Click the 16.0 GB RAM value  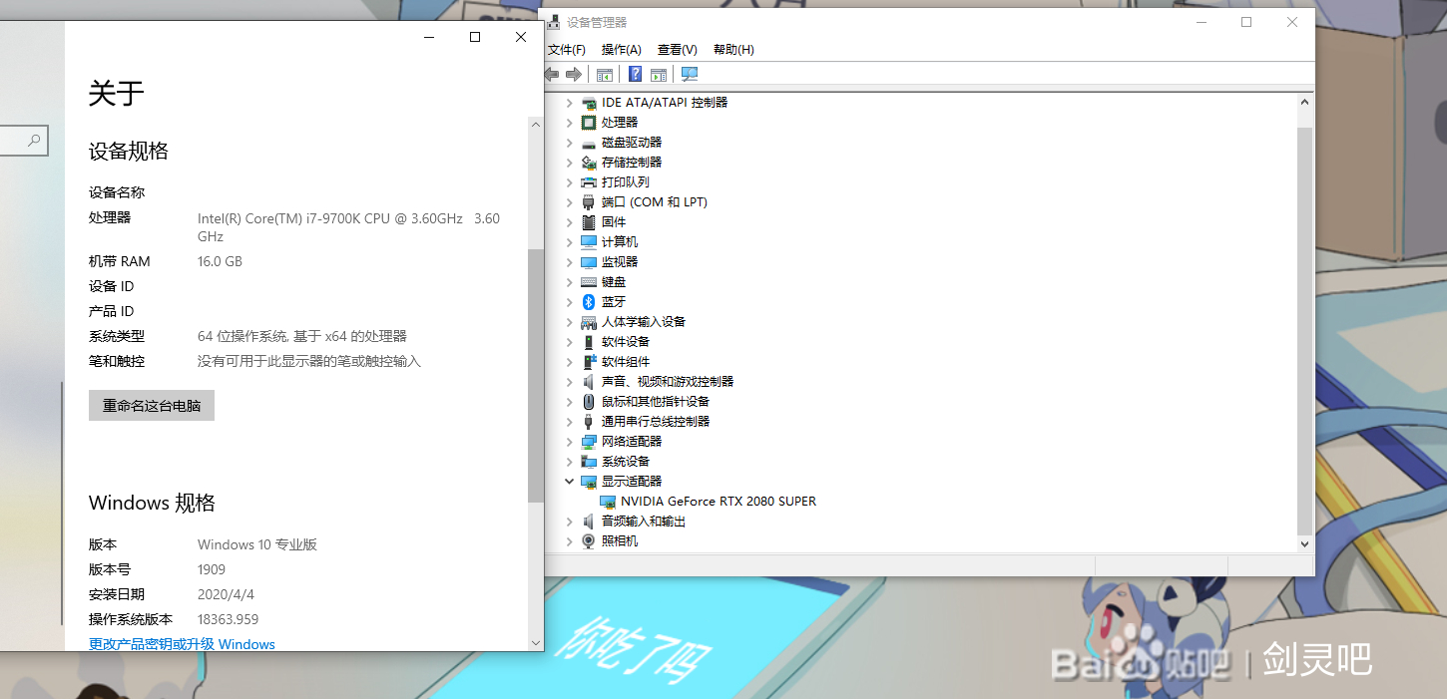pos(220,261)
